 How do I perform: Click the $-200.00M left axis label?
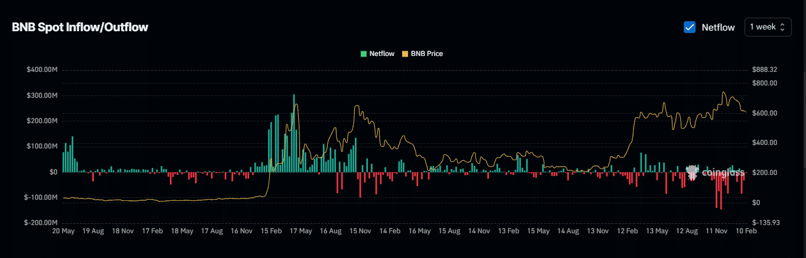[40, 223]
